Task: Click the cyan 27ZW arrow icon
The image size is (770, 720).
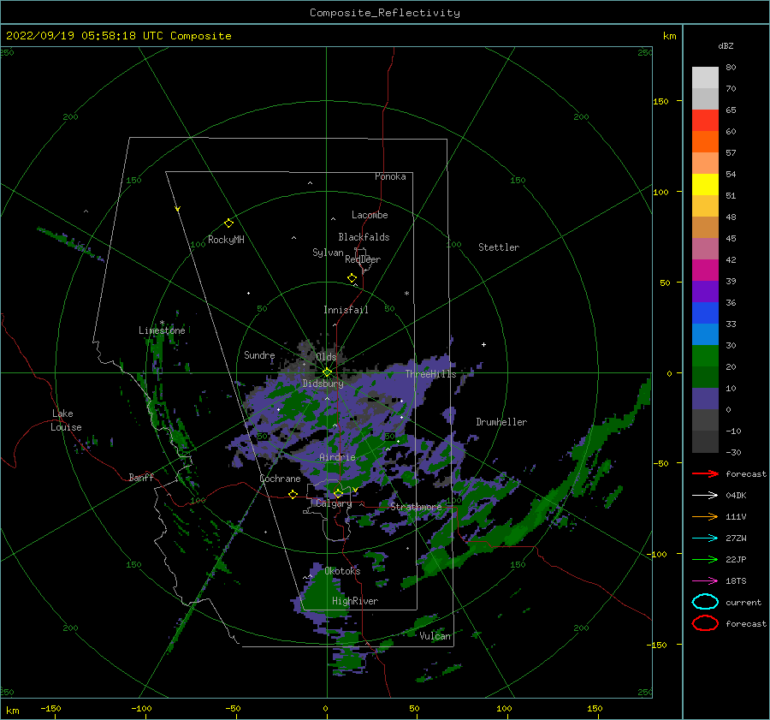Action: pos(705,539)
